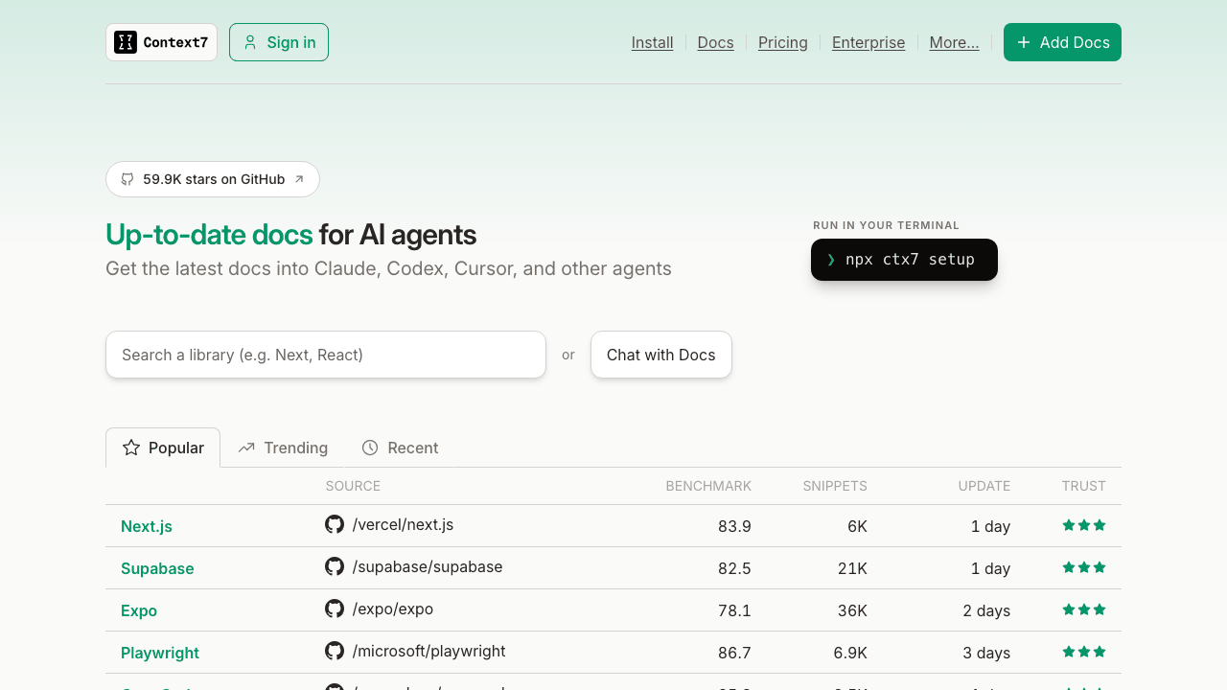The image size is (1227, 690).
Task: Click the BENCHMARK column header
Action: click(708, 486)
